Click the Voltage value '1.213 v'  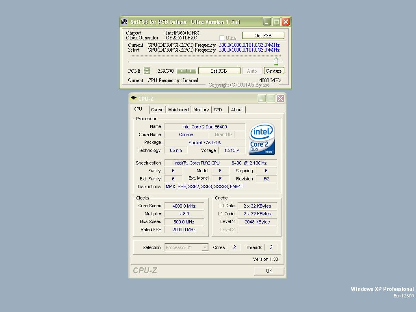[x=231, y=150]
